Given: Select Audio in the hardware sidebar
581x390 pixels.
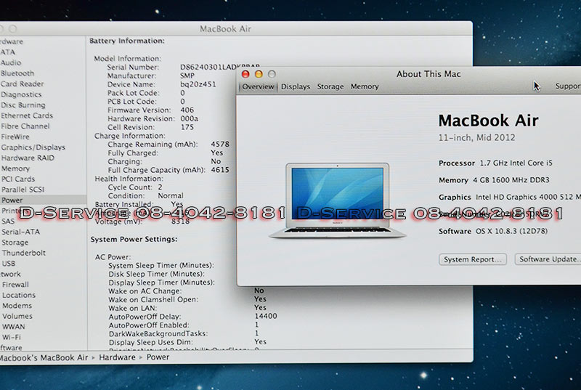Looking at the screenshot, I should click(11, 62).
